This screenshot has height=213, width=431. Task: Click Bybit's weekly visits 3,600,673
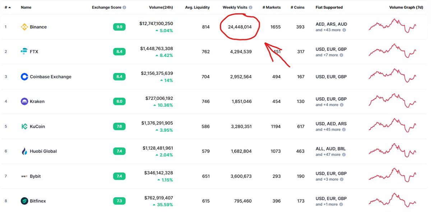click(241, 176)
